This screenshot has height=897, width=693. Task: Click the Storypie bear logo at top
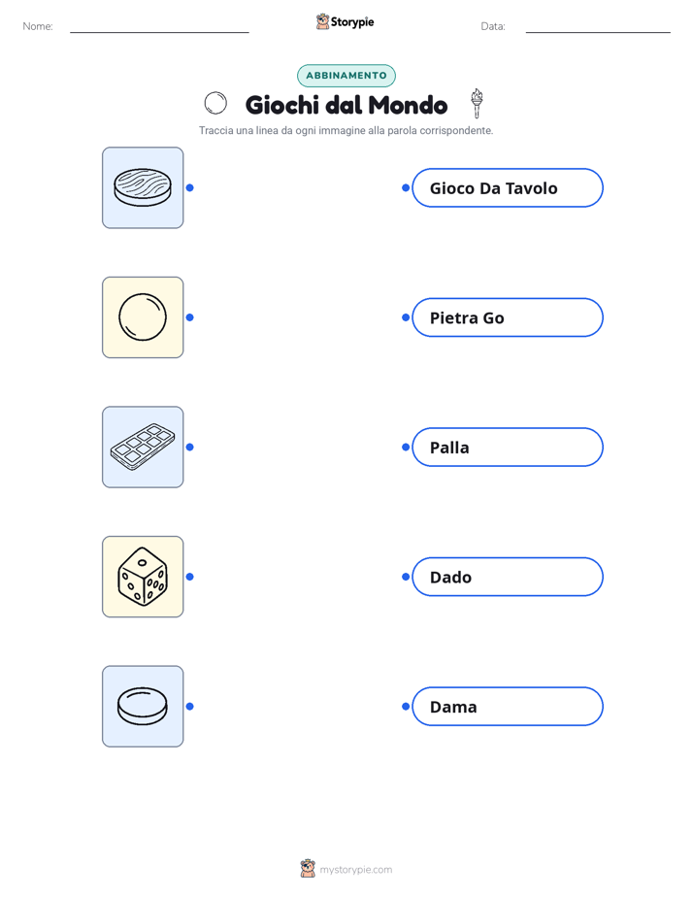(x=323, y=21)
